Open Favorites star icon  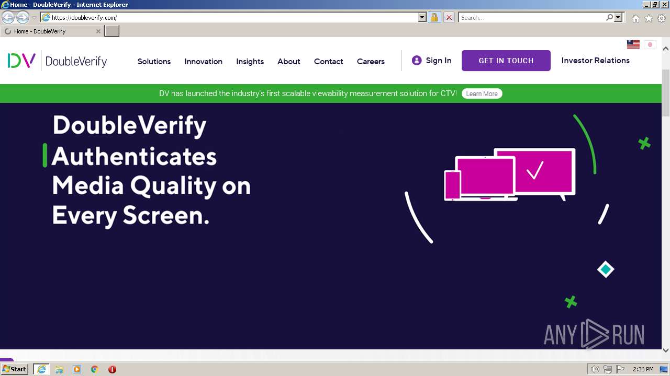coord(649,18)
